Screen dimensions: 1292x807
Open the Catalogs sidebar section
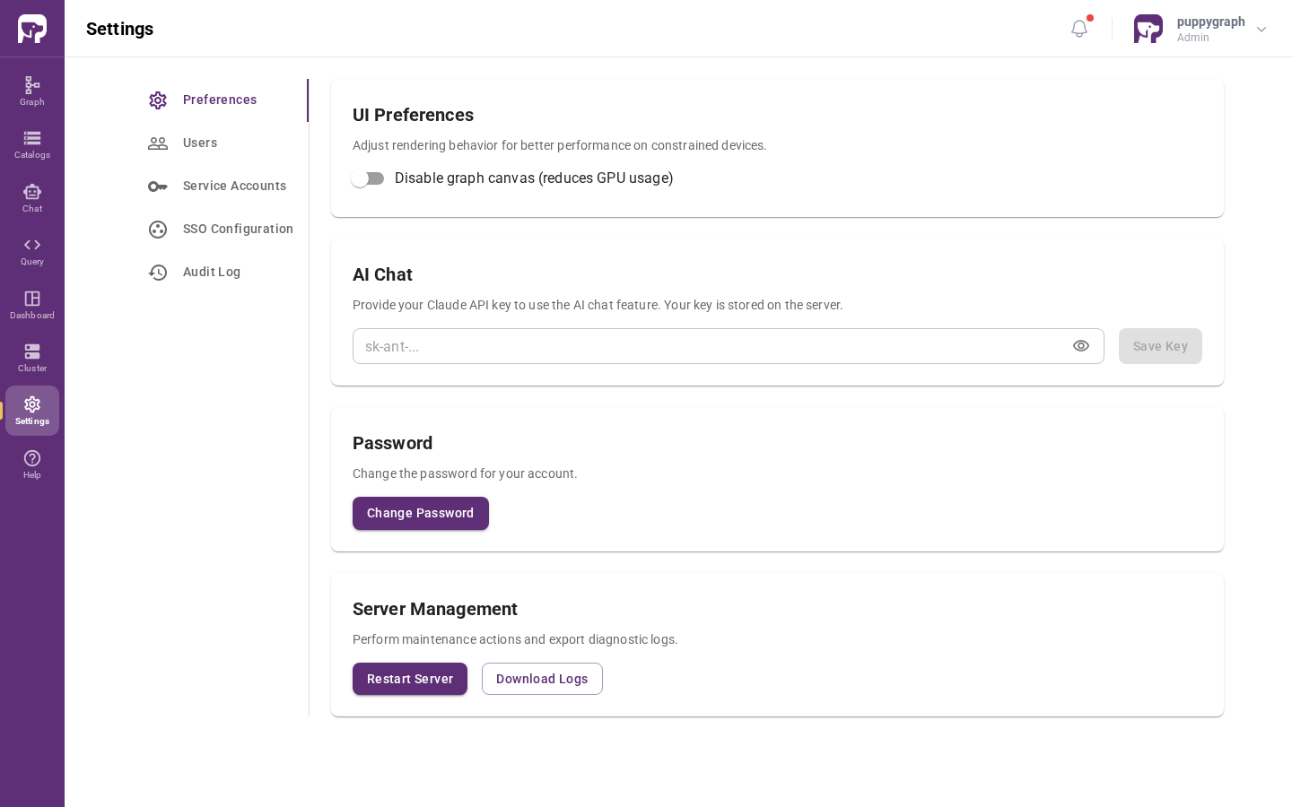32,144
